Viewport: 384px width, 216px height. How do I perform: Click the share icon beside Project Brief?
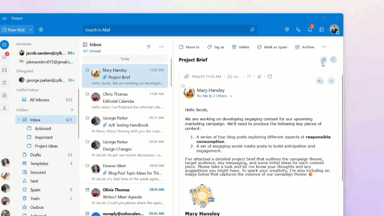click(333, 60)
